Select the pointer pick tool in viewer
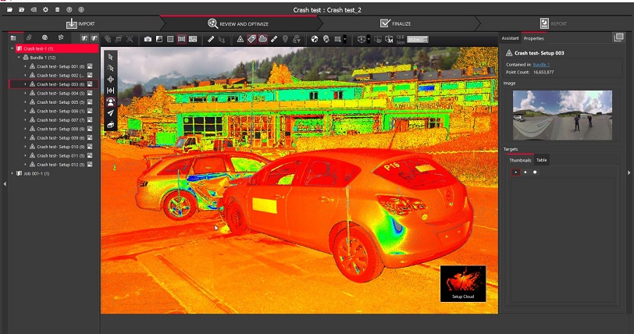634x334 pixels. click(x=110, y=57)
